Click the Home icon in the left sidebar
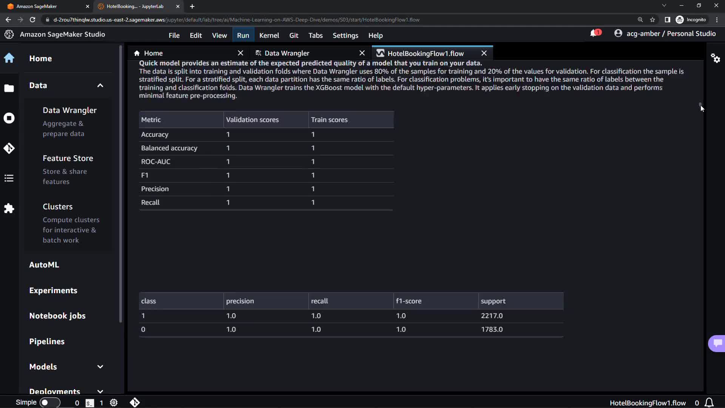 tap(9, 58)
